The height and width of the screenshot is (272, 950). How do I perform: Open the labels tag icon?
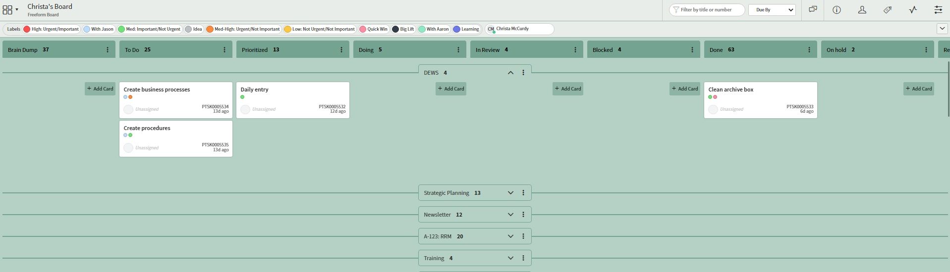coord(888,10)
